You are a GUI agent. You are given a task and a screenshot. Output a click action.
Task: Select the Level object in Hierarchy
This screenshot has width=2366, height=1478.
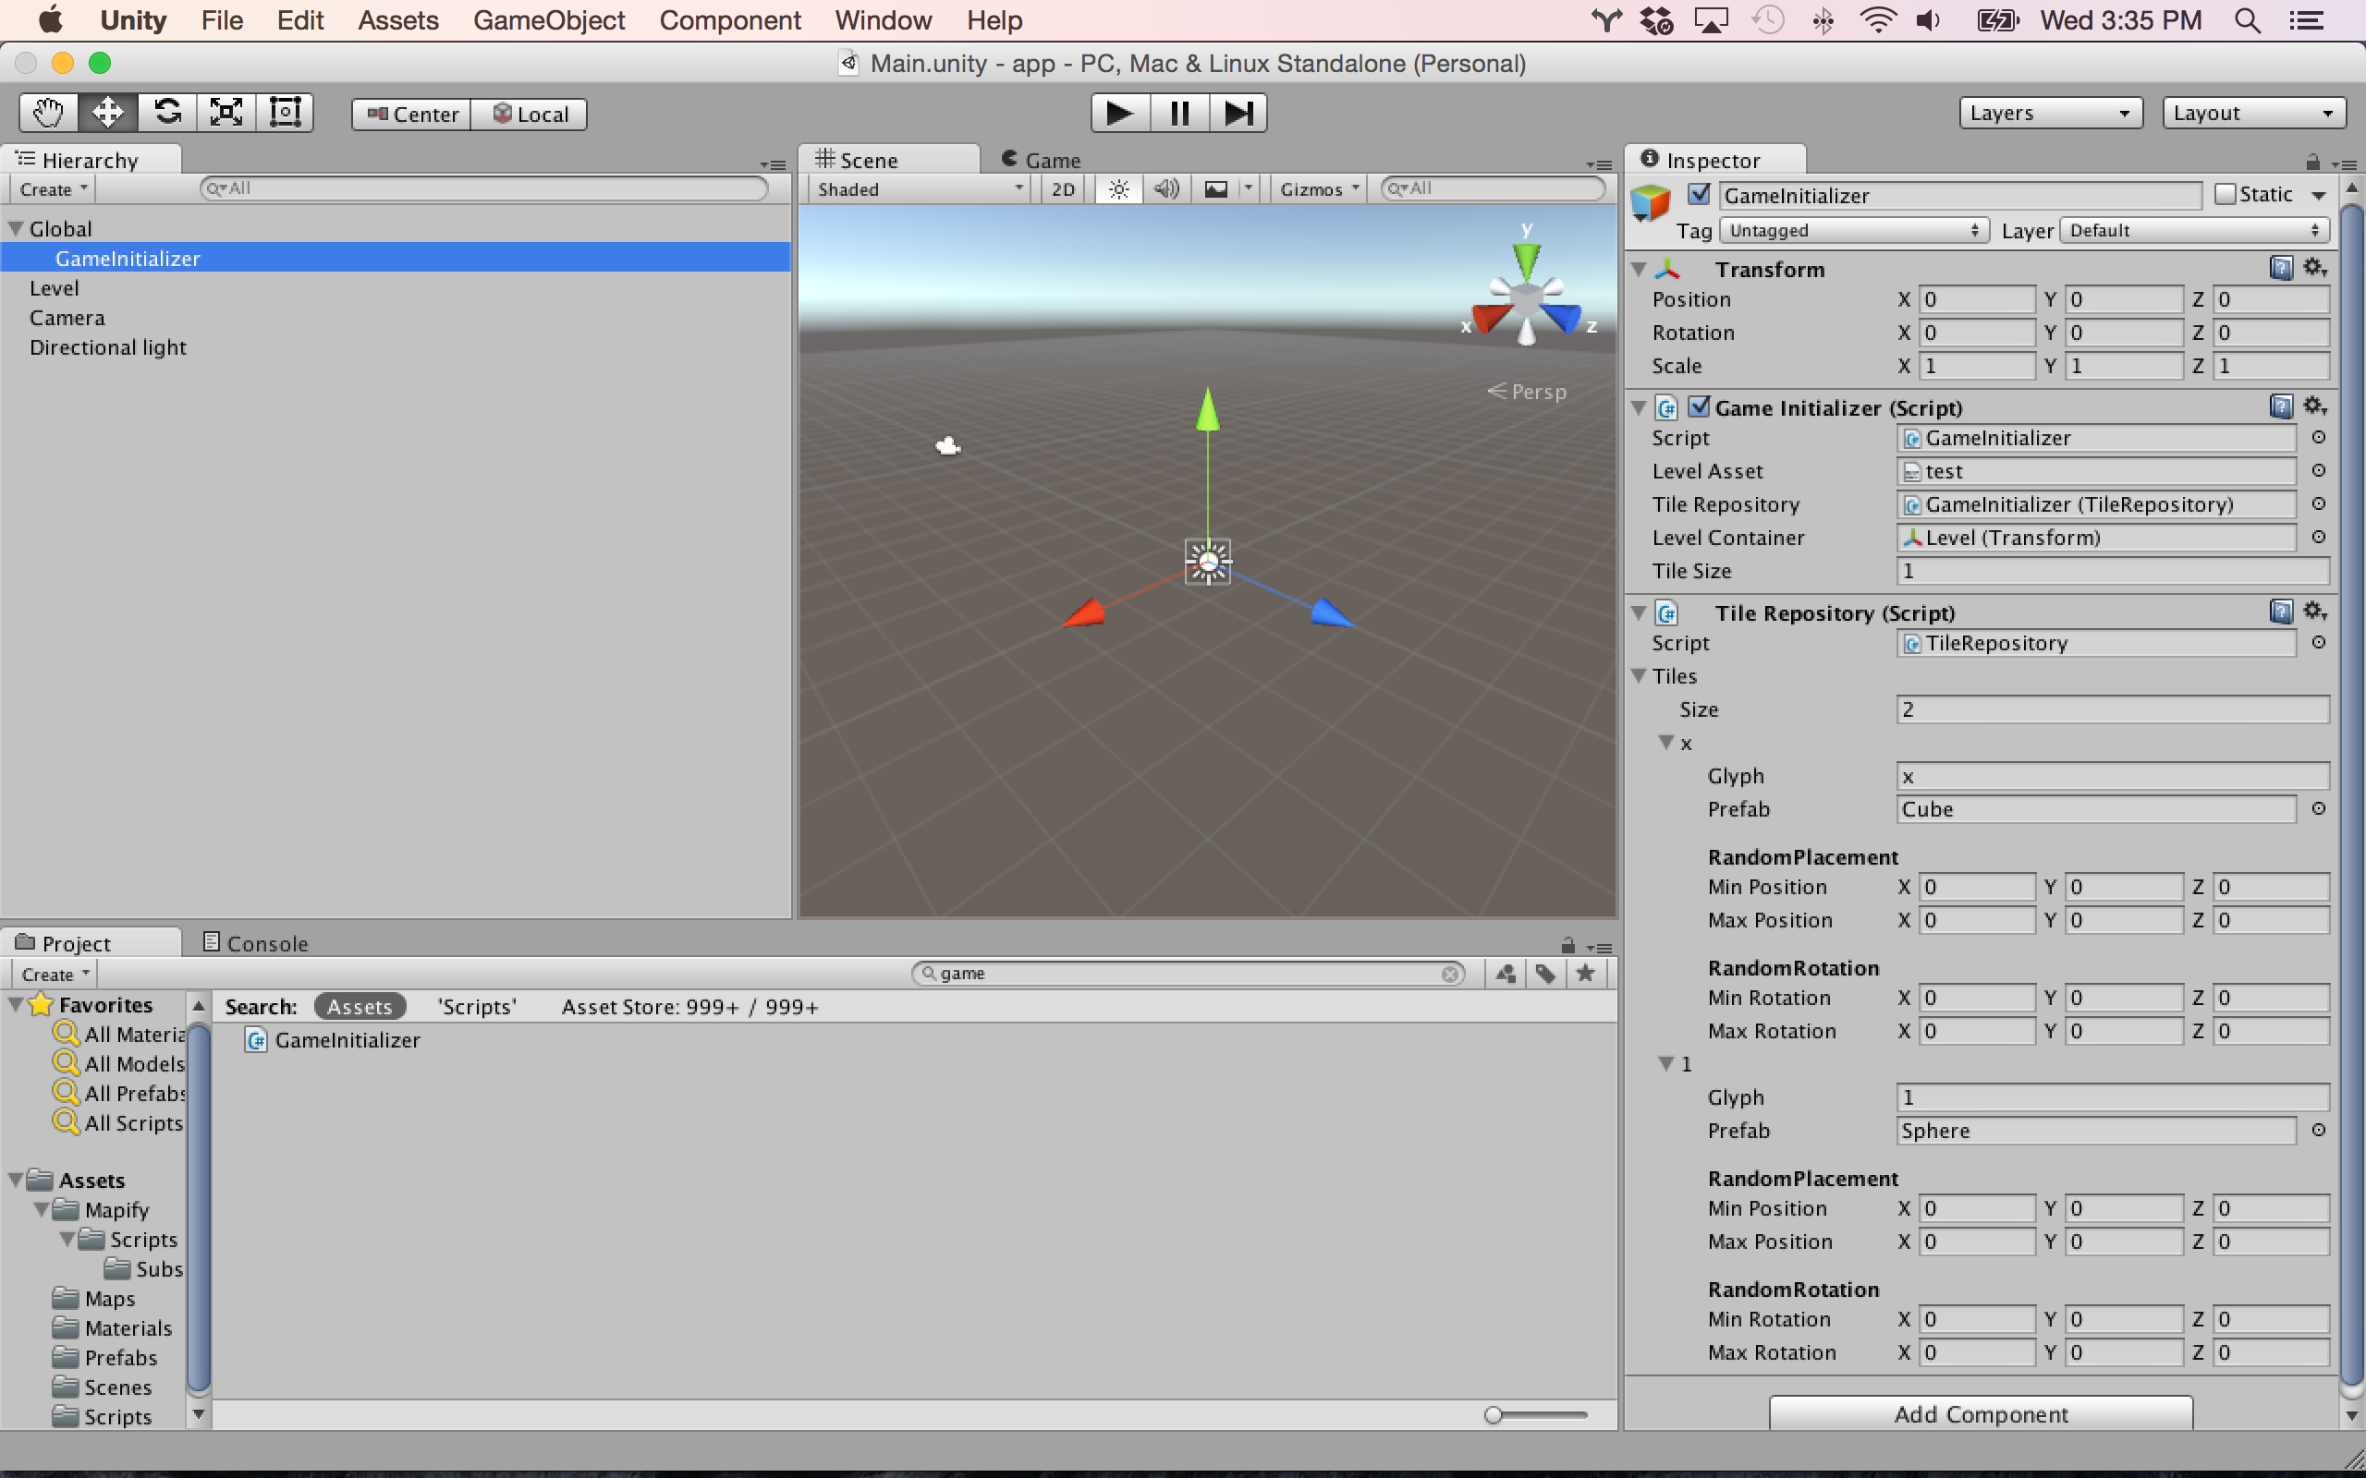click(54, 288)
